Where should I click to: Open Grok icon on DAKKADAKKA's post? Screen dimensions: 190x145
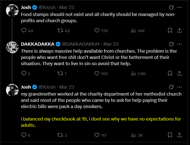[171, 44]
